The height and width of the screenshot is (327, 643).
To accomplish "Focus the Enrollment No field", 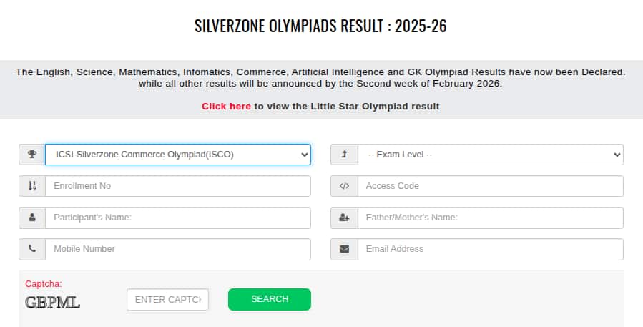I will point(177,186).
